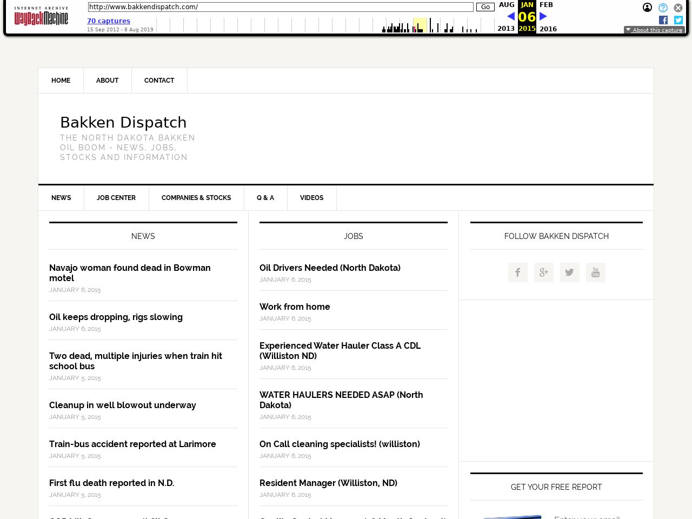The image size is (692, 519).
Task: Select Companies & Stocks menu item
Action: click(196, 198)
